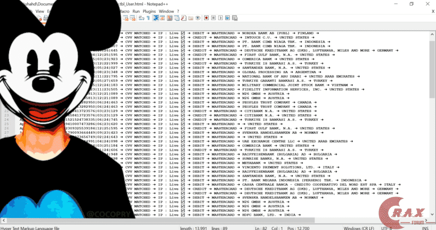436x230 pixels.
Task: Click the 'length : 13,991' status entry
Action: 193,229
